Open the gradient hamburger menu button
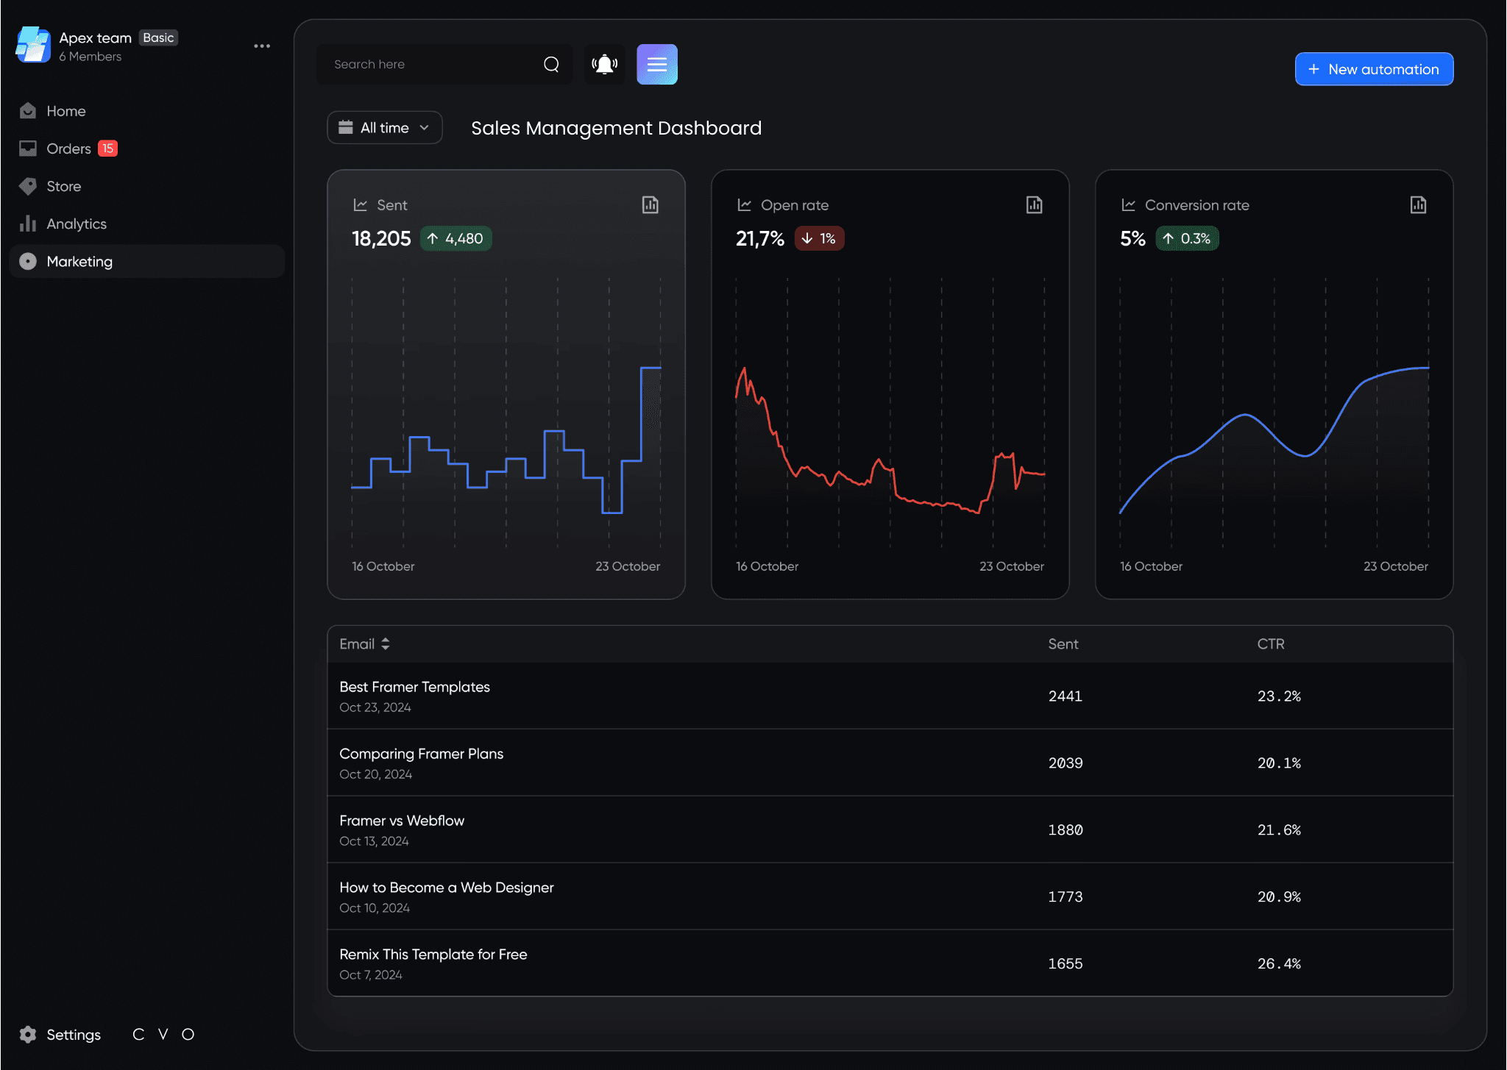This screenshot has width=1507, height=1070. tap(656, 65)
